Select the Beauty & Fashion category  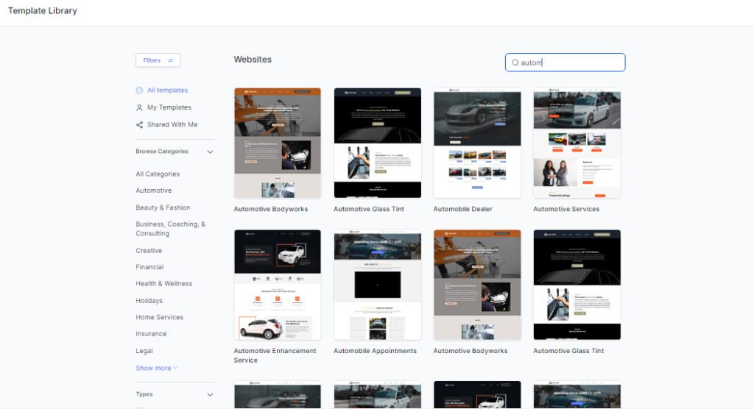163,207
